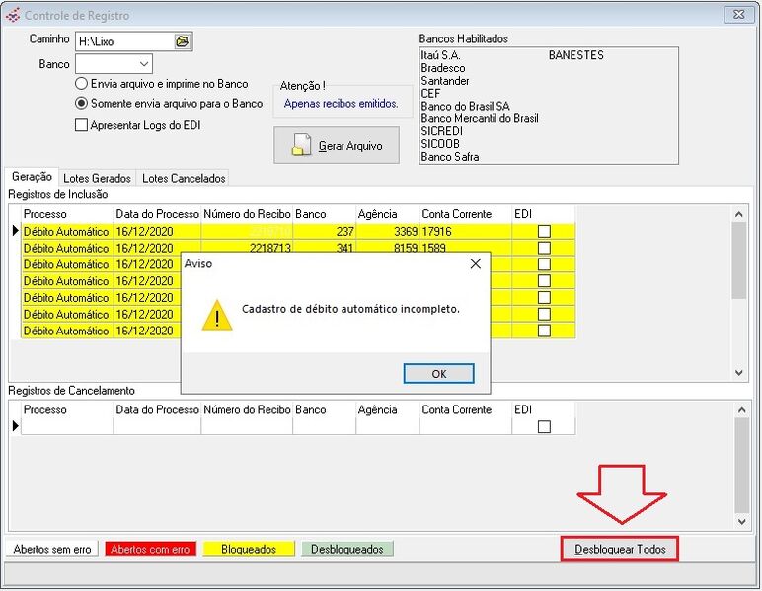
Task: Close the Aviso dialog with the X
Action: point(475,263)
